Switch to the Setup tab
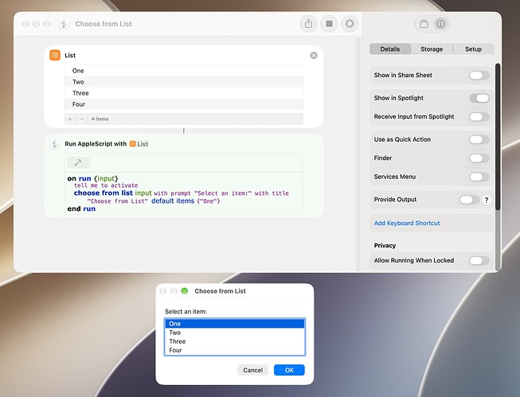Viewport: 520px width, 397px height. click(x=473, y=49)
